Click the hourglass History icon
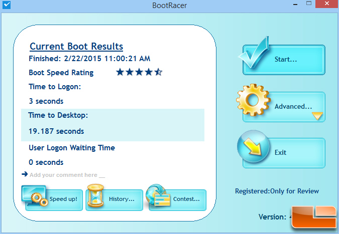The image size is (339, 234). (x=95, y=195)
